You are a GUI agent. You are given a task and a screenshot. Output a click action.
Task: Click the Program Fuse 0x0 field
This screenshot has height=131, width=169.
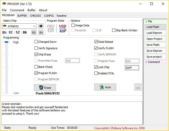(x=132, y=61)
